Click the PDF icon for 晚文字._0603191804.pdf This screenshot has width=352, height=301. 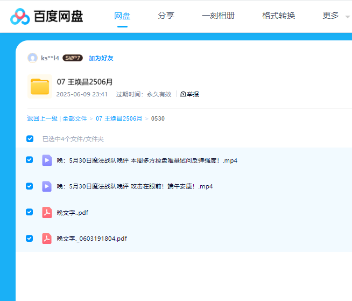[47, 239]
